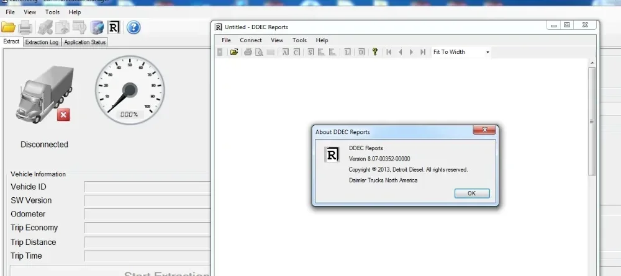Click the extraction progress gauge

(x=130, y=90)
